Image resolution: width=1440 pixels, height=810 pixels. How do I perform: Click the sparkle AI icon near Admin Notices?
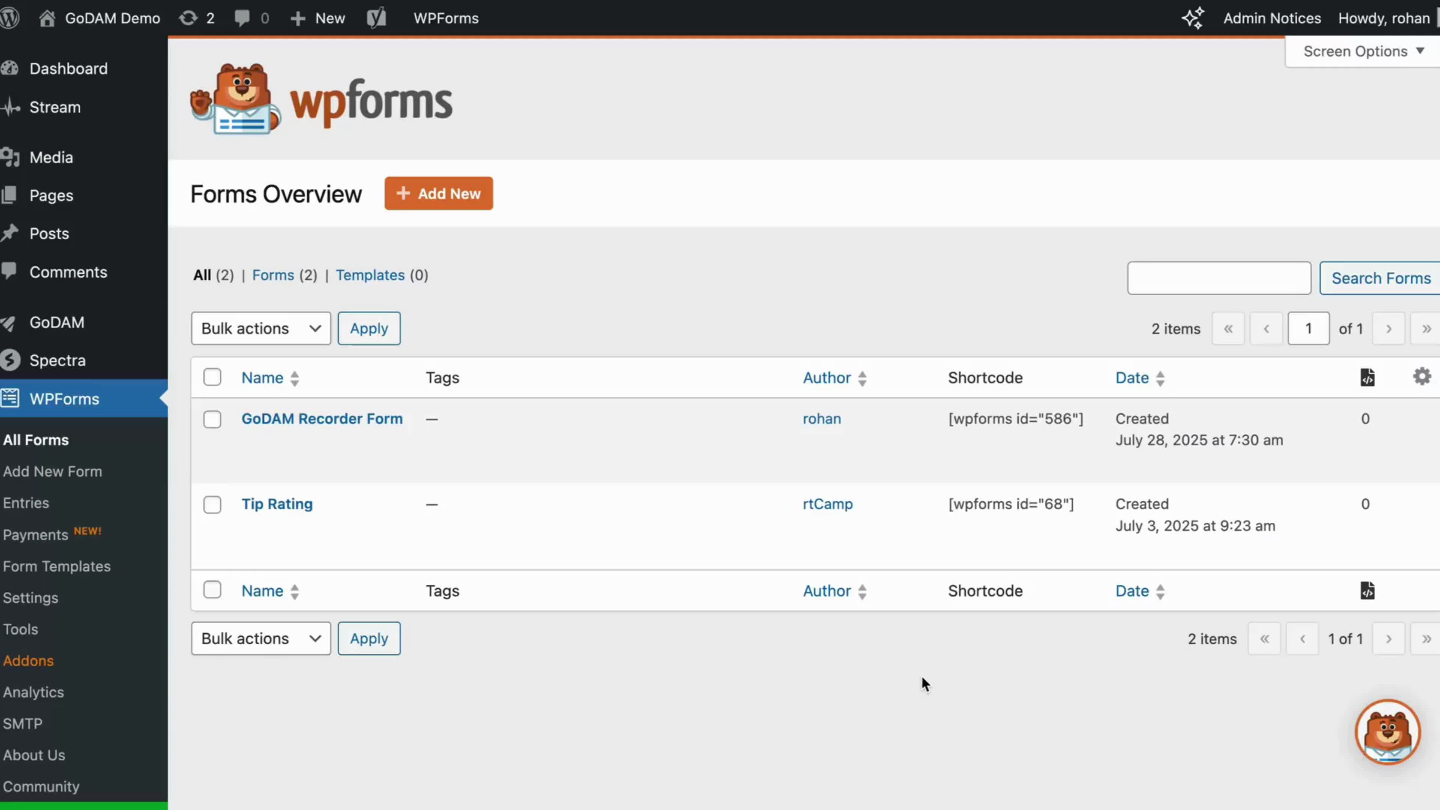(1194, 18)
